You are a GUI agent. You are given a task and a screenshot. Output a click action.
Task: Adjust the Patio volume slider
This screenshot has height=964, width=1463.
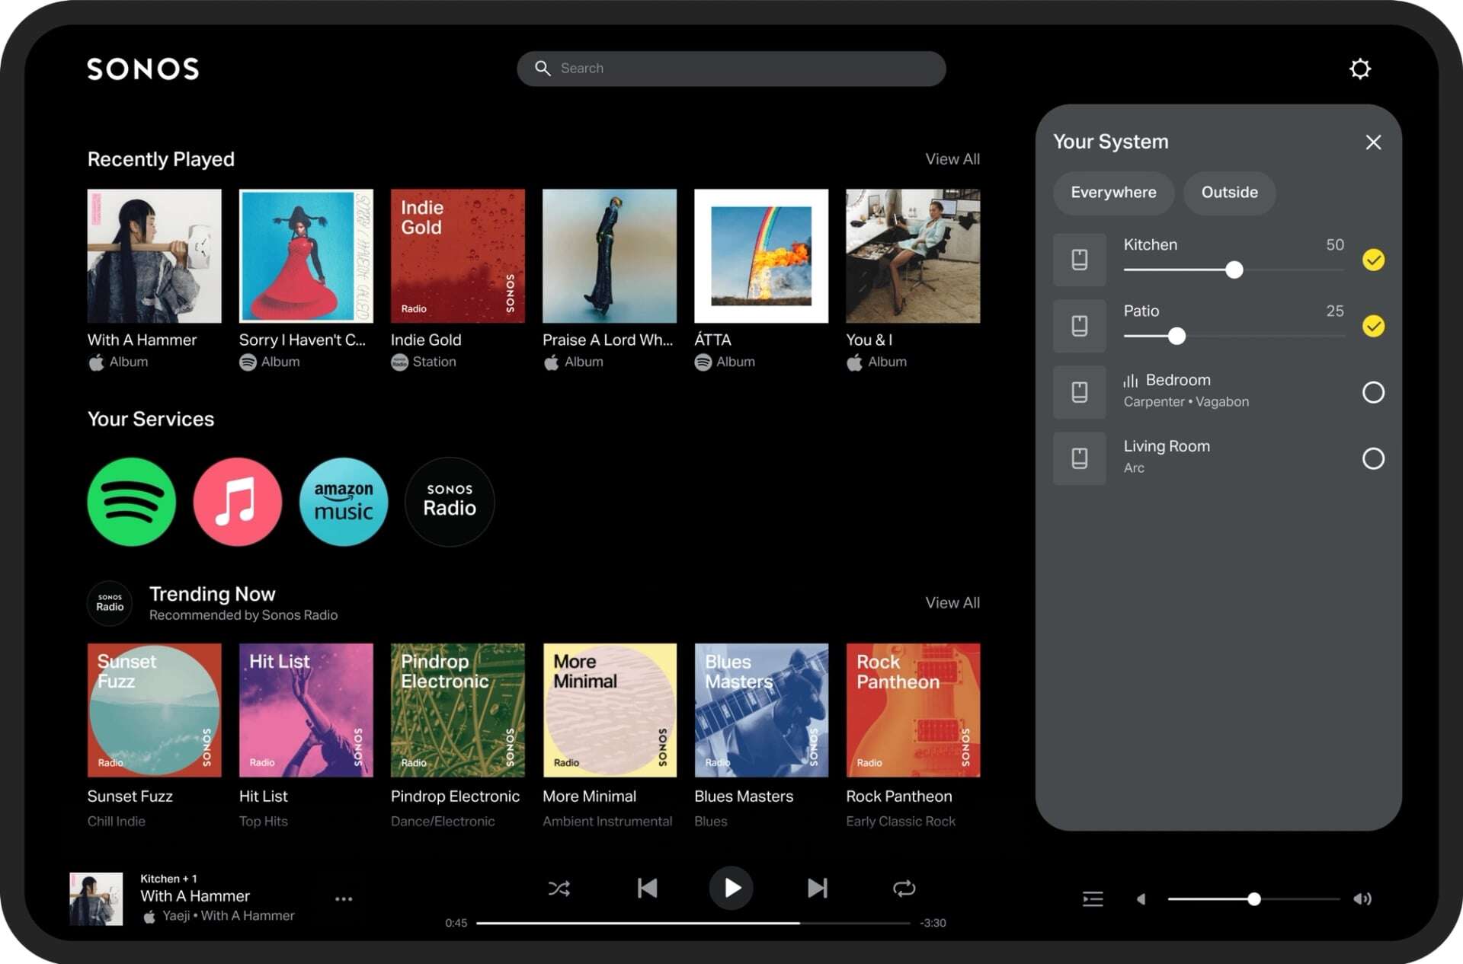point(1176,337)
